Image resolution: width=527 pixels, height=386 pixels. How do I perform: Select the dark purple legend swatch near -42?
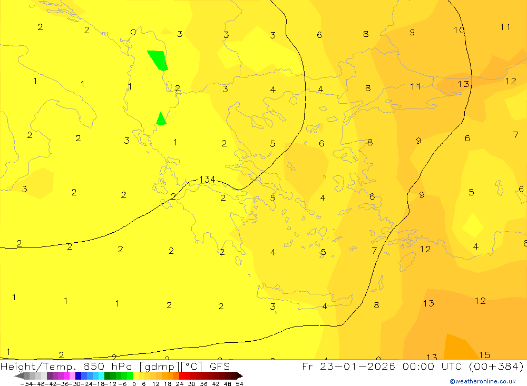coord(50,375)
